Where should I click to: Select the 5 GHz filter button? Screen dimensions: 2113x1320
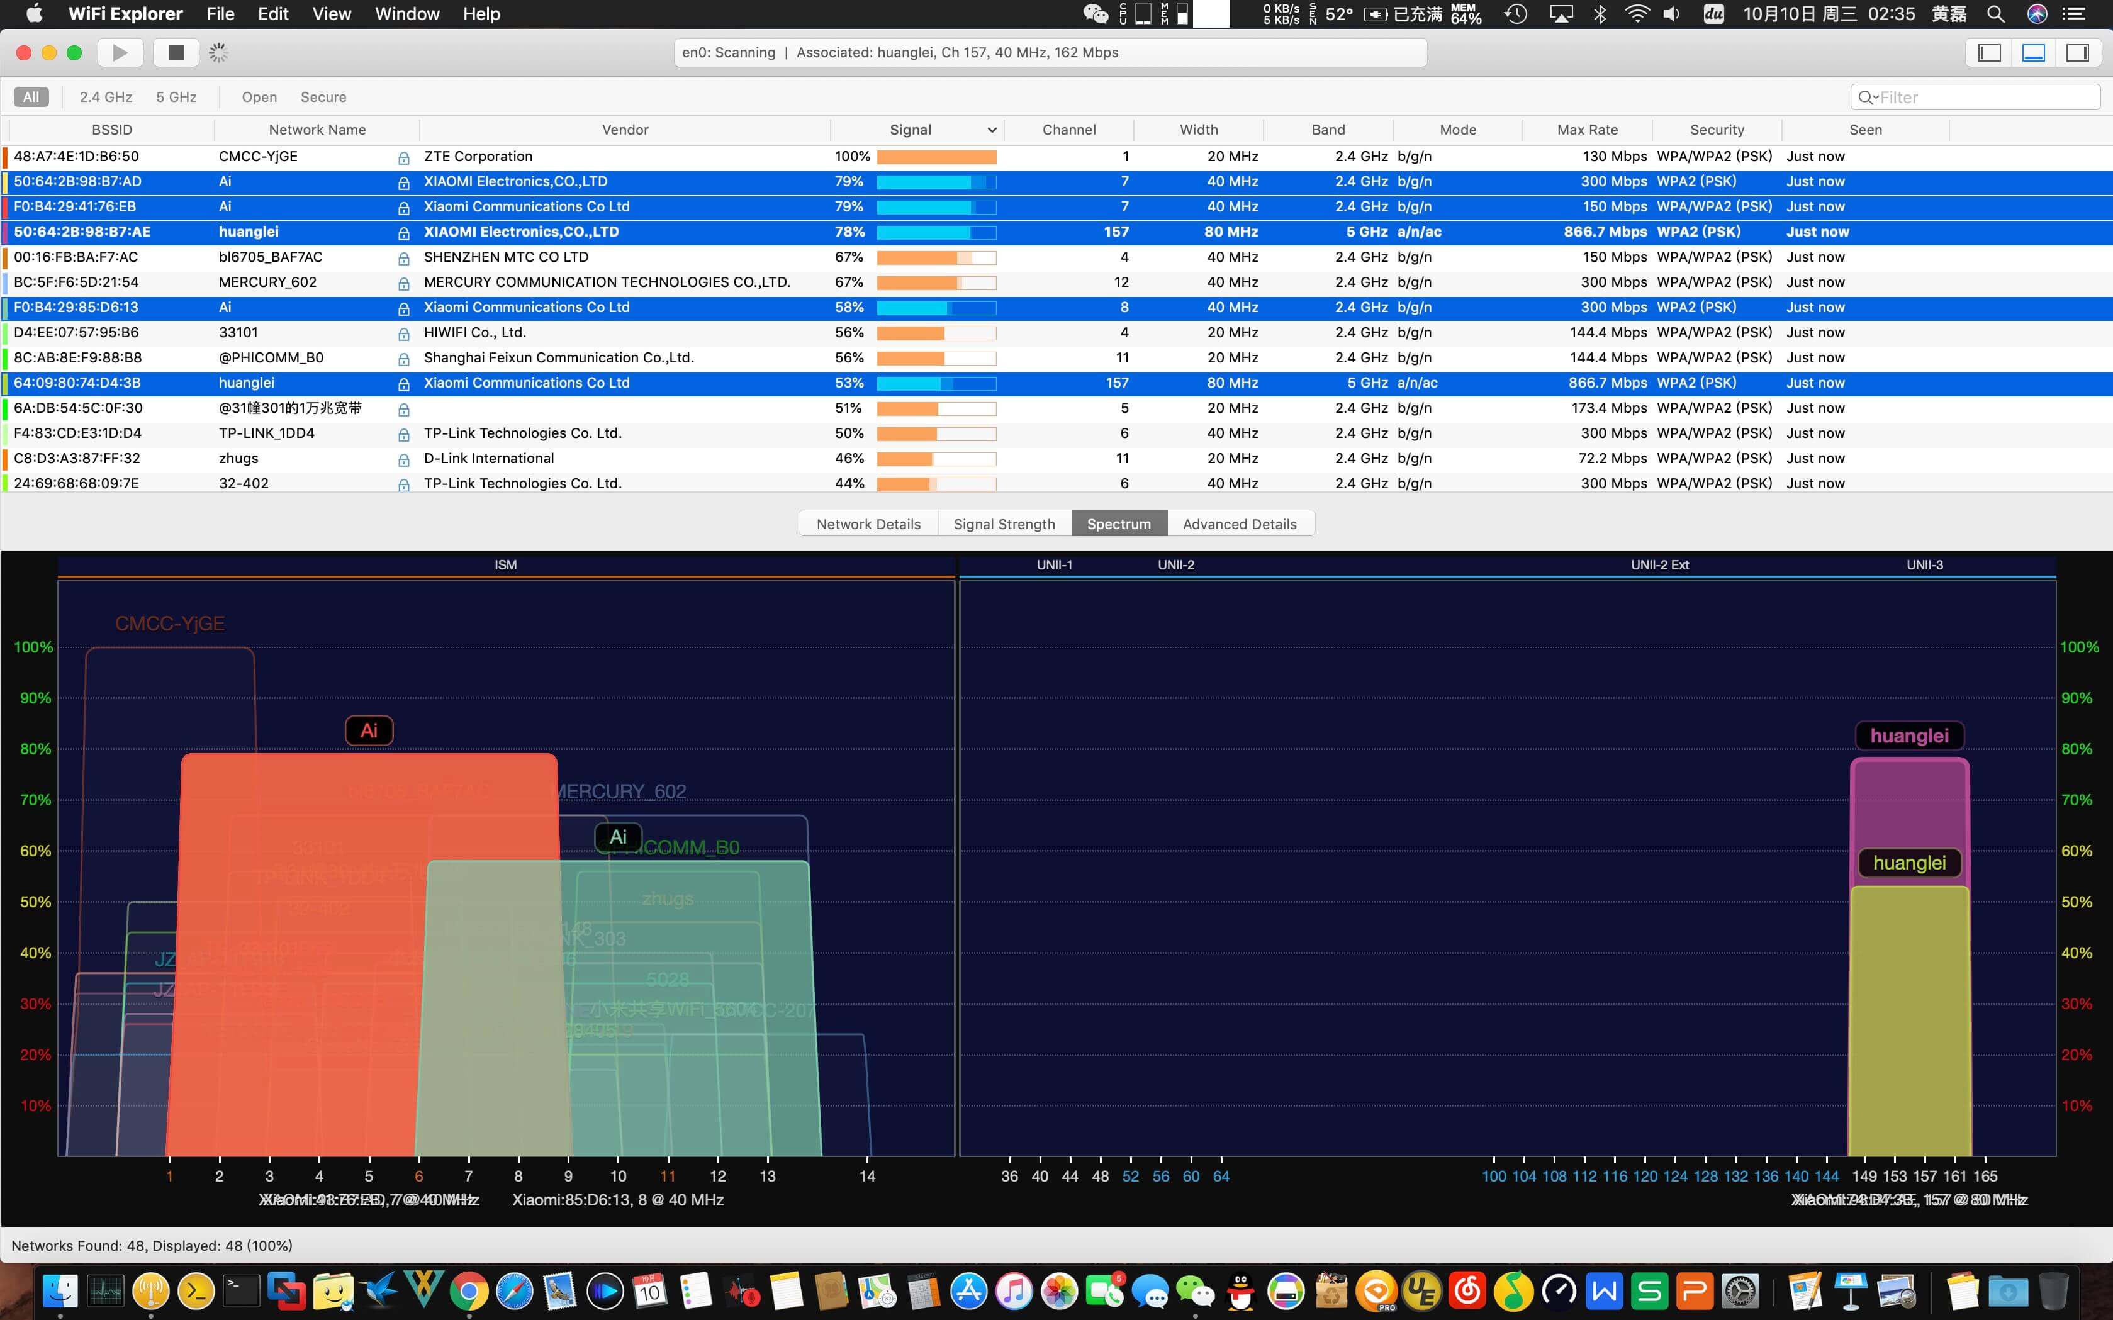tap(176, 97)
